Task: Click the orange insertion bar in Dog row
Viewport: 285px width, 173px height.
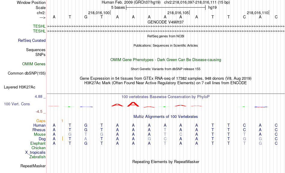Action: click(x=62, y=138)
